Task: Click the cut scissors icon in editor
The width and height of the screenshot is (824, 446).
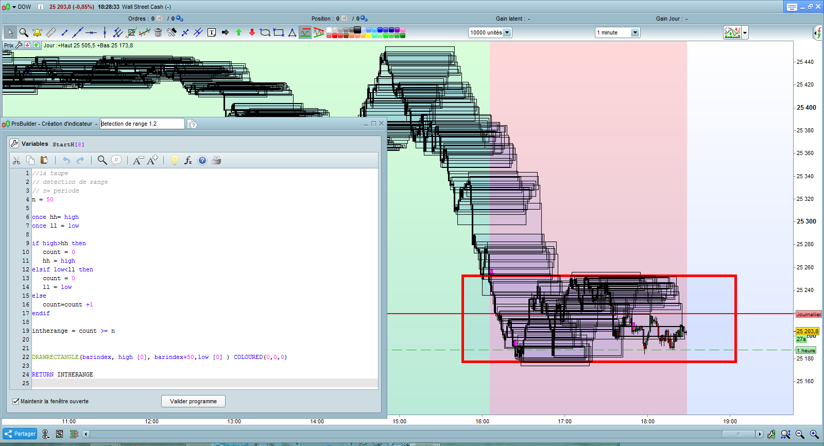Action: click(x=16, y=160)
